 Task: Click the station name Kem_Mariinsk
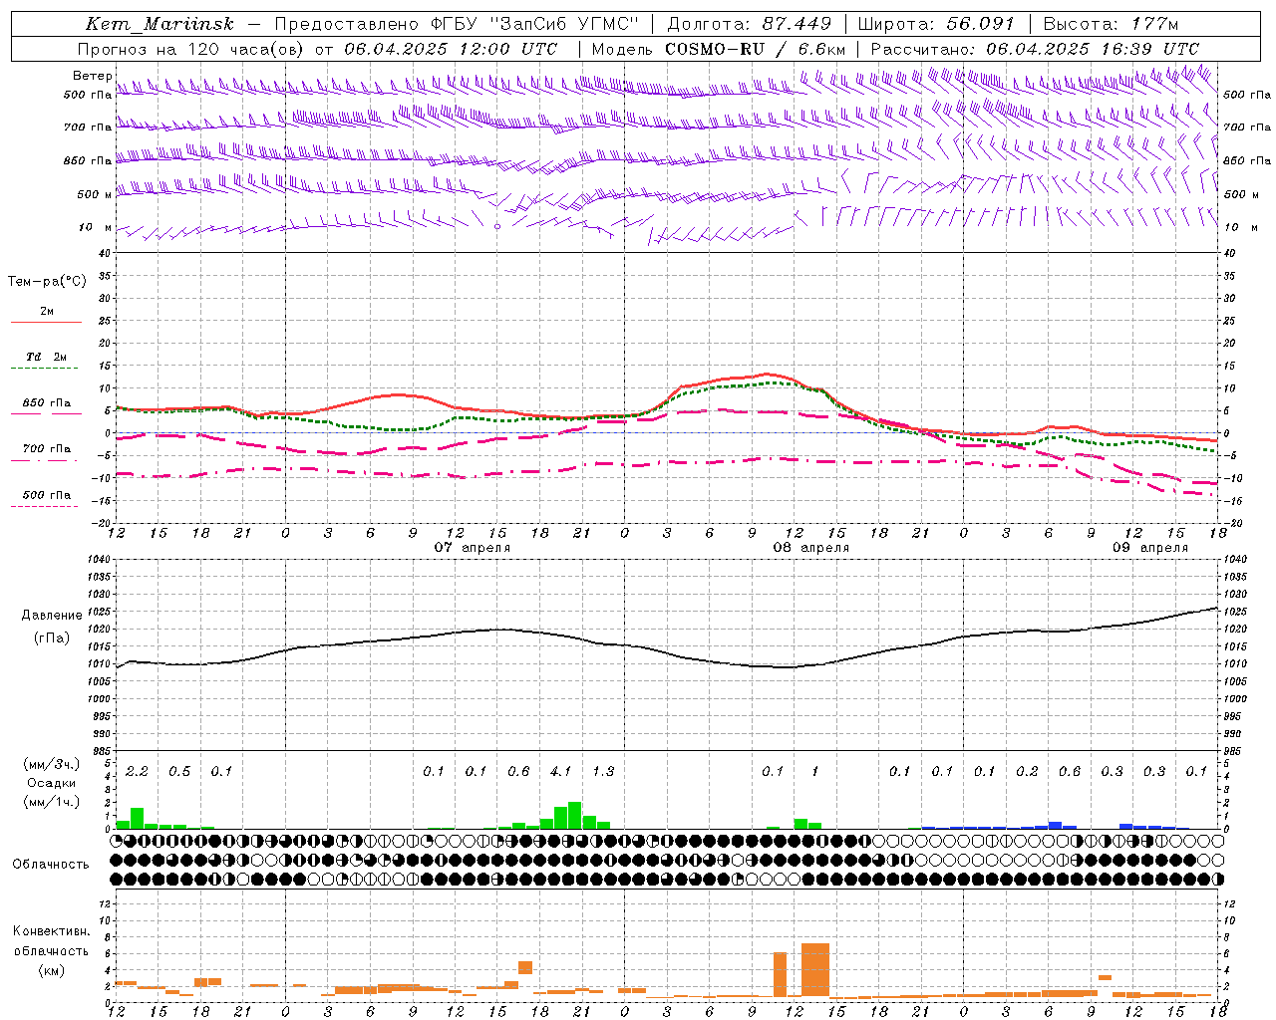tap(159, 24)
